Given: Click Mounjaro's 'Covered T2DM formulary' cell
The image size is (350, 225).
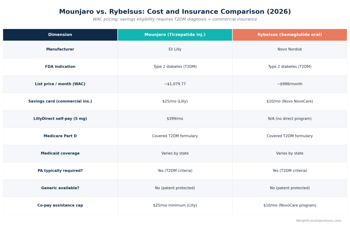Looking at the screenshot, I should 175,136.
